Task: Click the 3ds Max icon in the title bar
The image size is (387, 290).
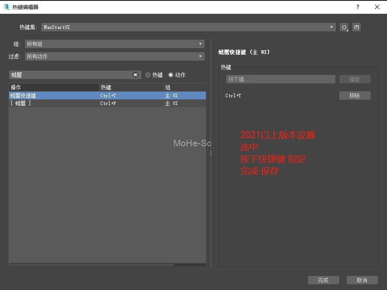Action: click(6, 7)
